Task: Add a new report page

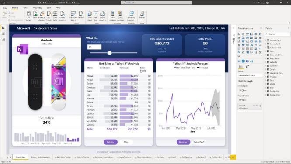Action: tap(233, 157)
